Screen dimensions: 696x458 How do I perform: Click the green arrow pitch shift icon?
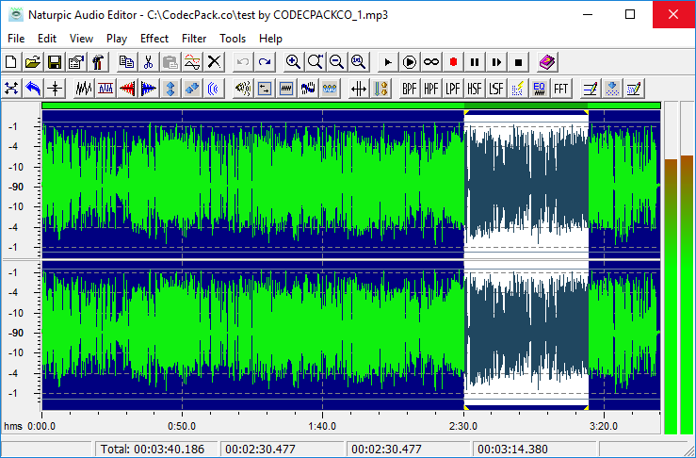(380, 89)
